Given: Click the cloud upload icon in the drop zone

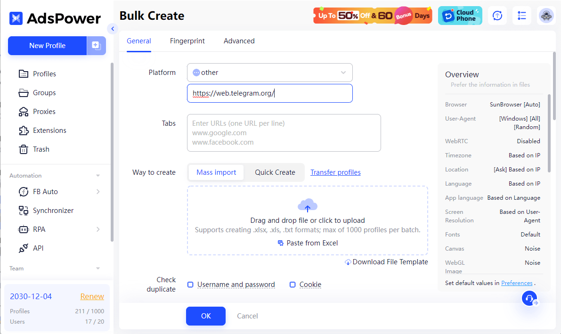Looking at the screenshot, I should [x=307, y=205].
